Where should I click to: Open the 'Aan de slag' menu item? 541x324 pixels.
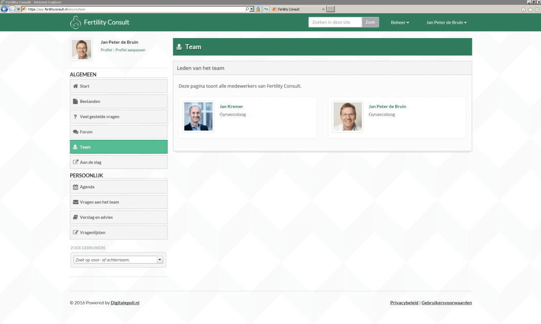pyautogui.click(x=119, y=162)
